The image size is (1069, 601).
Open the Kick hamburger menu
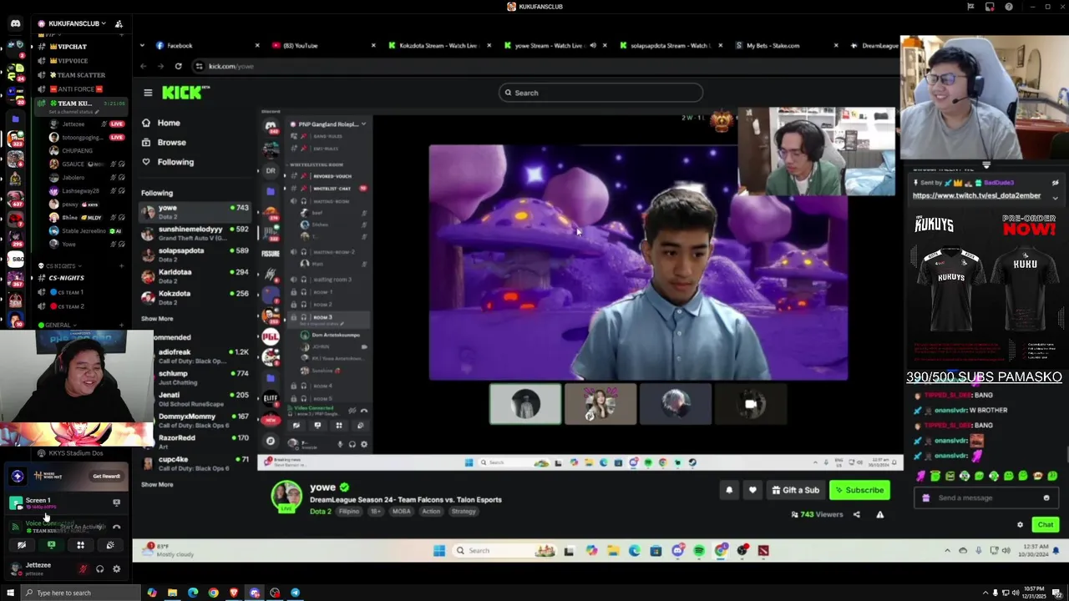pos(148,93)
